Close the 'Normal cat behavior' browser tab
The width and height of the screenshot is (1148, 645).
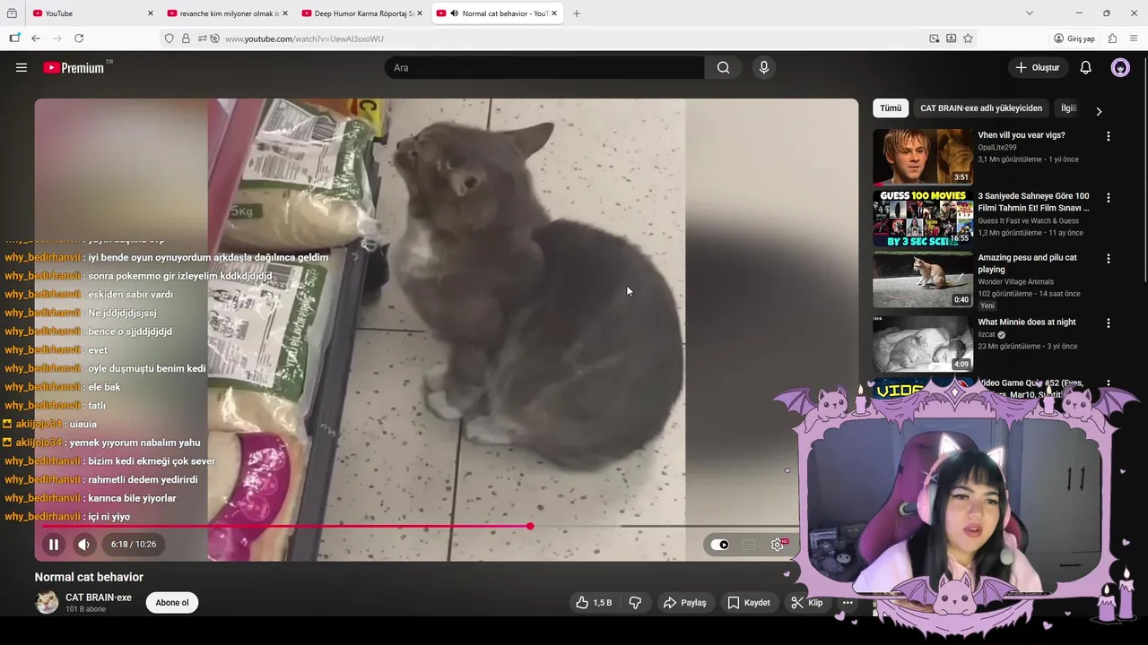[554, 13]
